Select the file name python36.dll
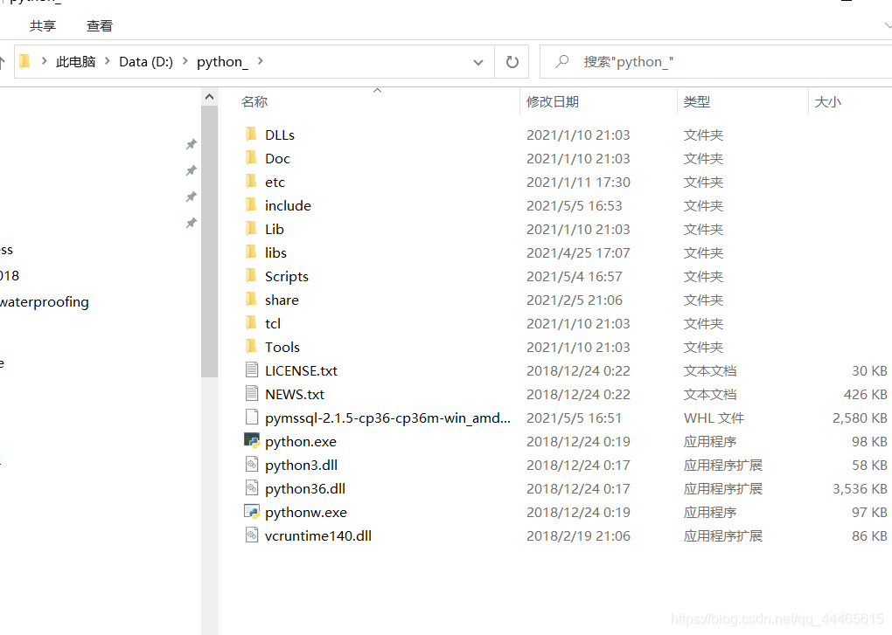Viewport: 892px width, 635px height. tap(305, 488)
